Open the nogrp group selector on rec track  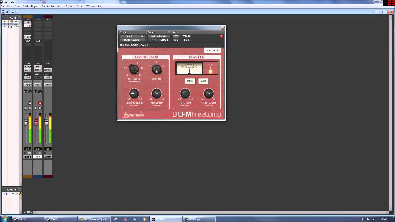point(38,84)
